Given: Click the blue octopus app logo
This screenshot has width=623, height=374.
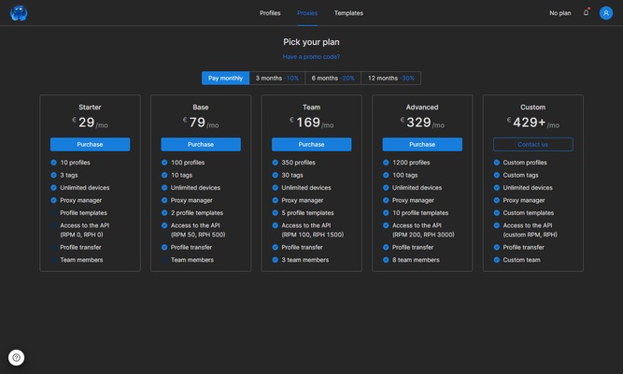Looking at the screenshot, I should (19, 13).
